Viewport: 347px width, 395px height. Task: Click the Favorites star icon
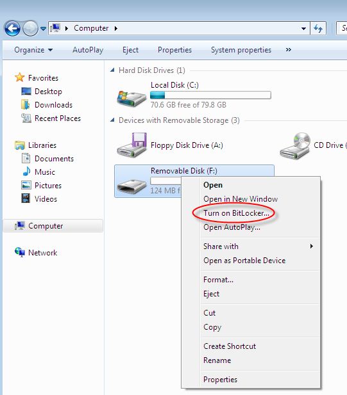click(20, 77)
